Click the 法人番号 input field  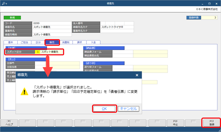[x=117, y=23]
